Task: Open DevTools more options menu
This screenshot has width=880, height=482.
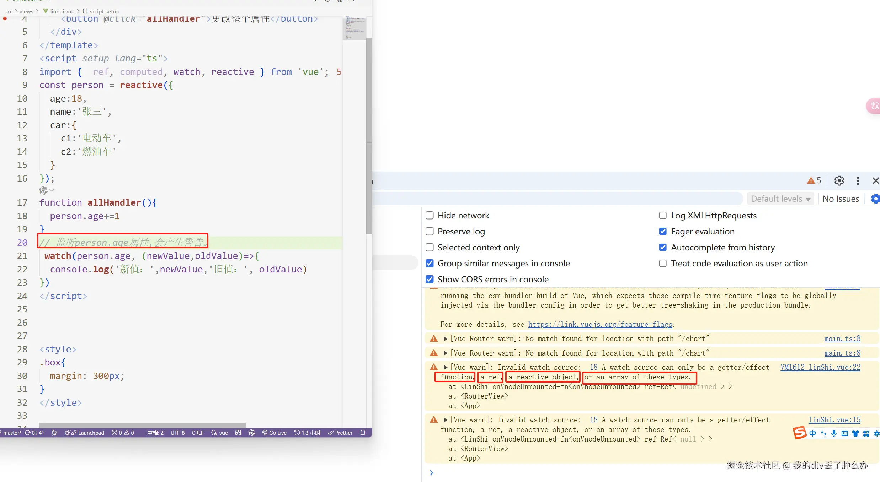Action: 858,181
